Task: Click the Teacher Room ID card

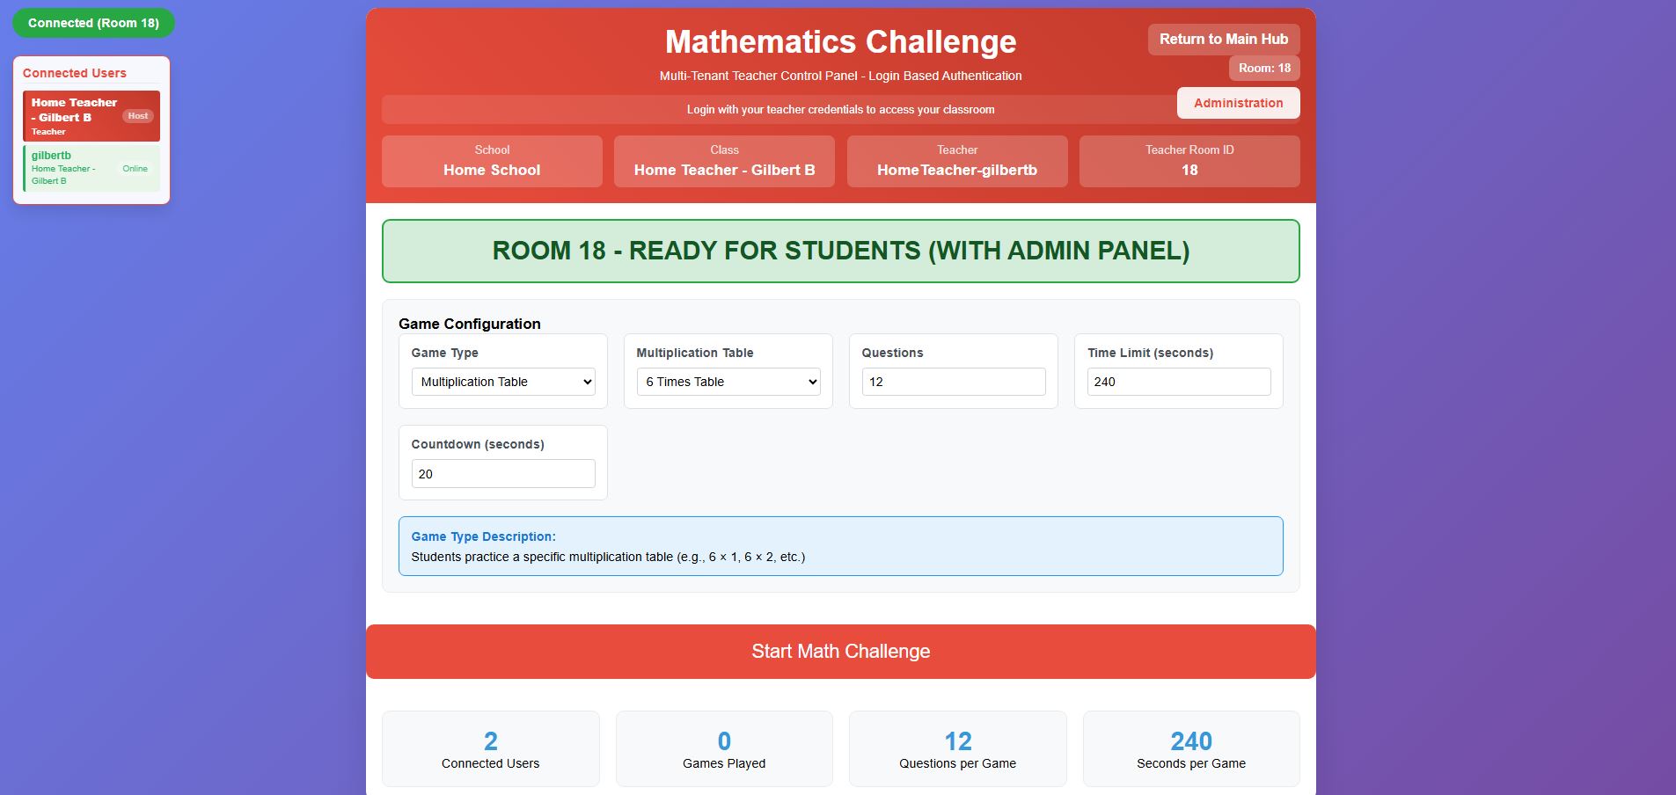Action: click(x=1189, y=161)
